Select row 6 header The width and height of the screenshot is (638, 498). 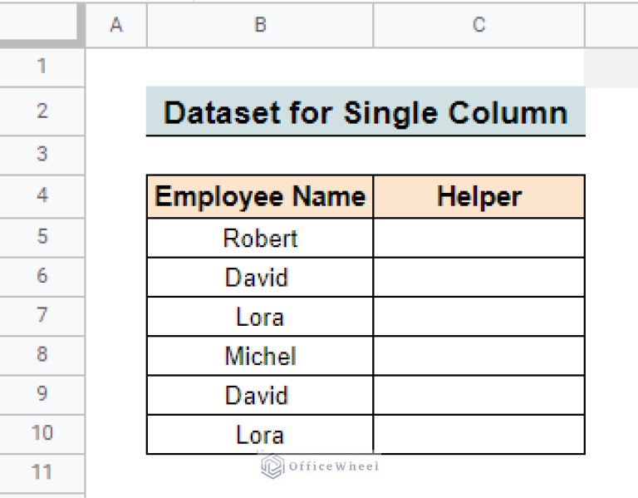point(42,277)
